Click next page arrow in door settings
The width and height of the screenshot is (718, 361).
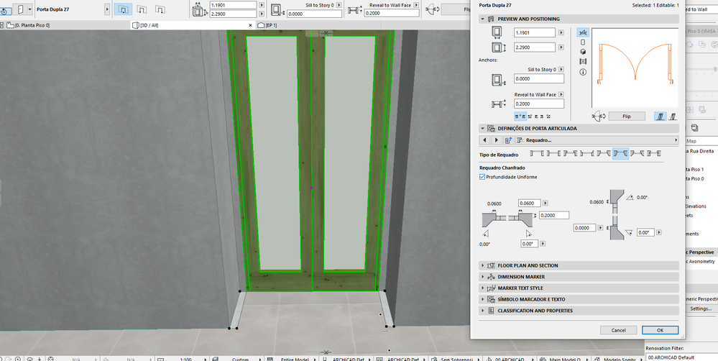point(495,140)
